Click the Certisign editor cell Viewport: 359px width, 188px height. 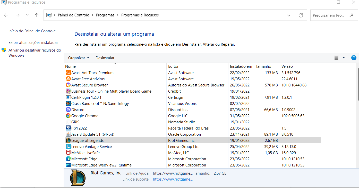click(x=176, y=97)
